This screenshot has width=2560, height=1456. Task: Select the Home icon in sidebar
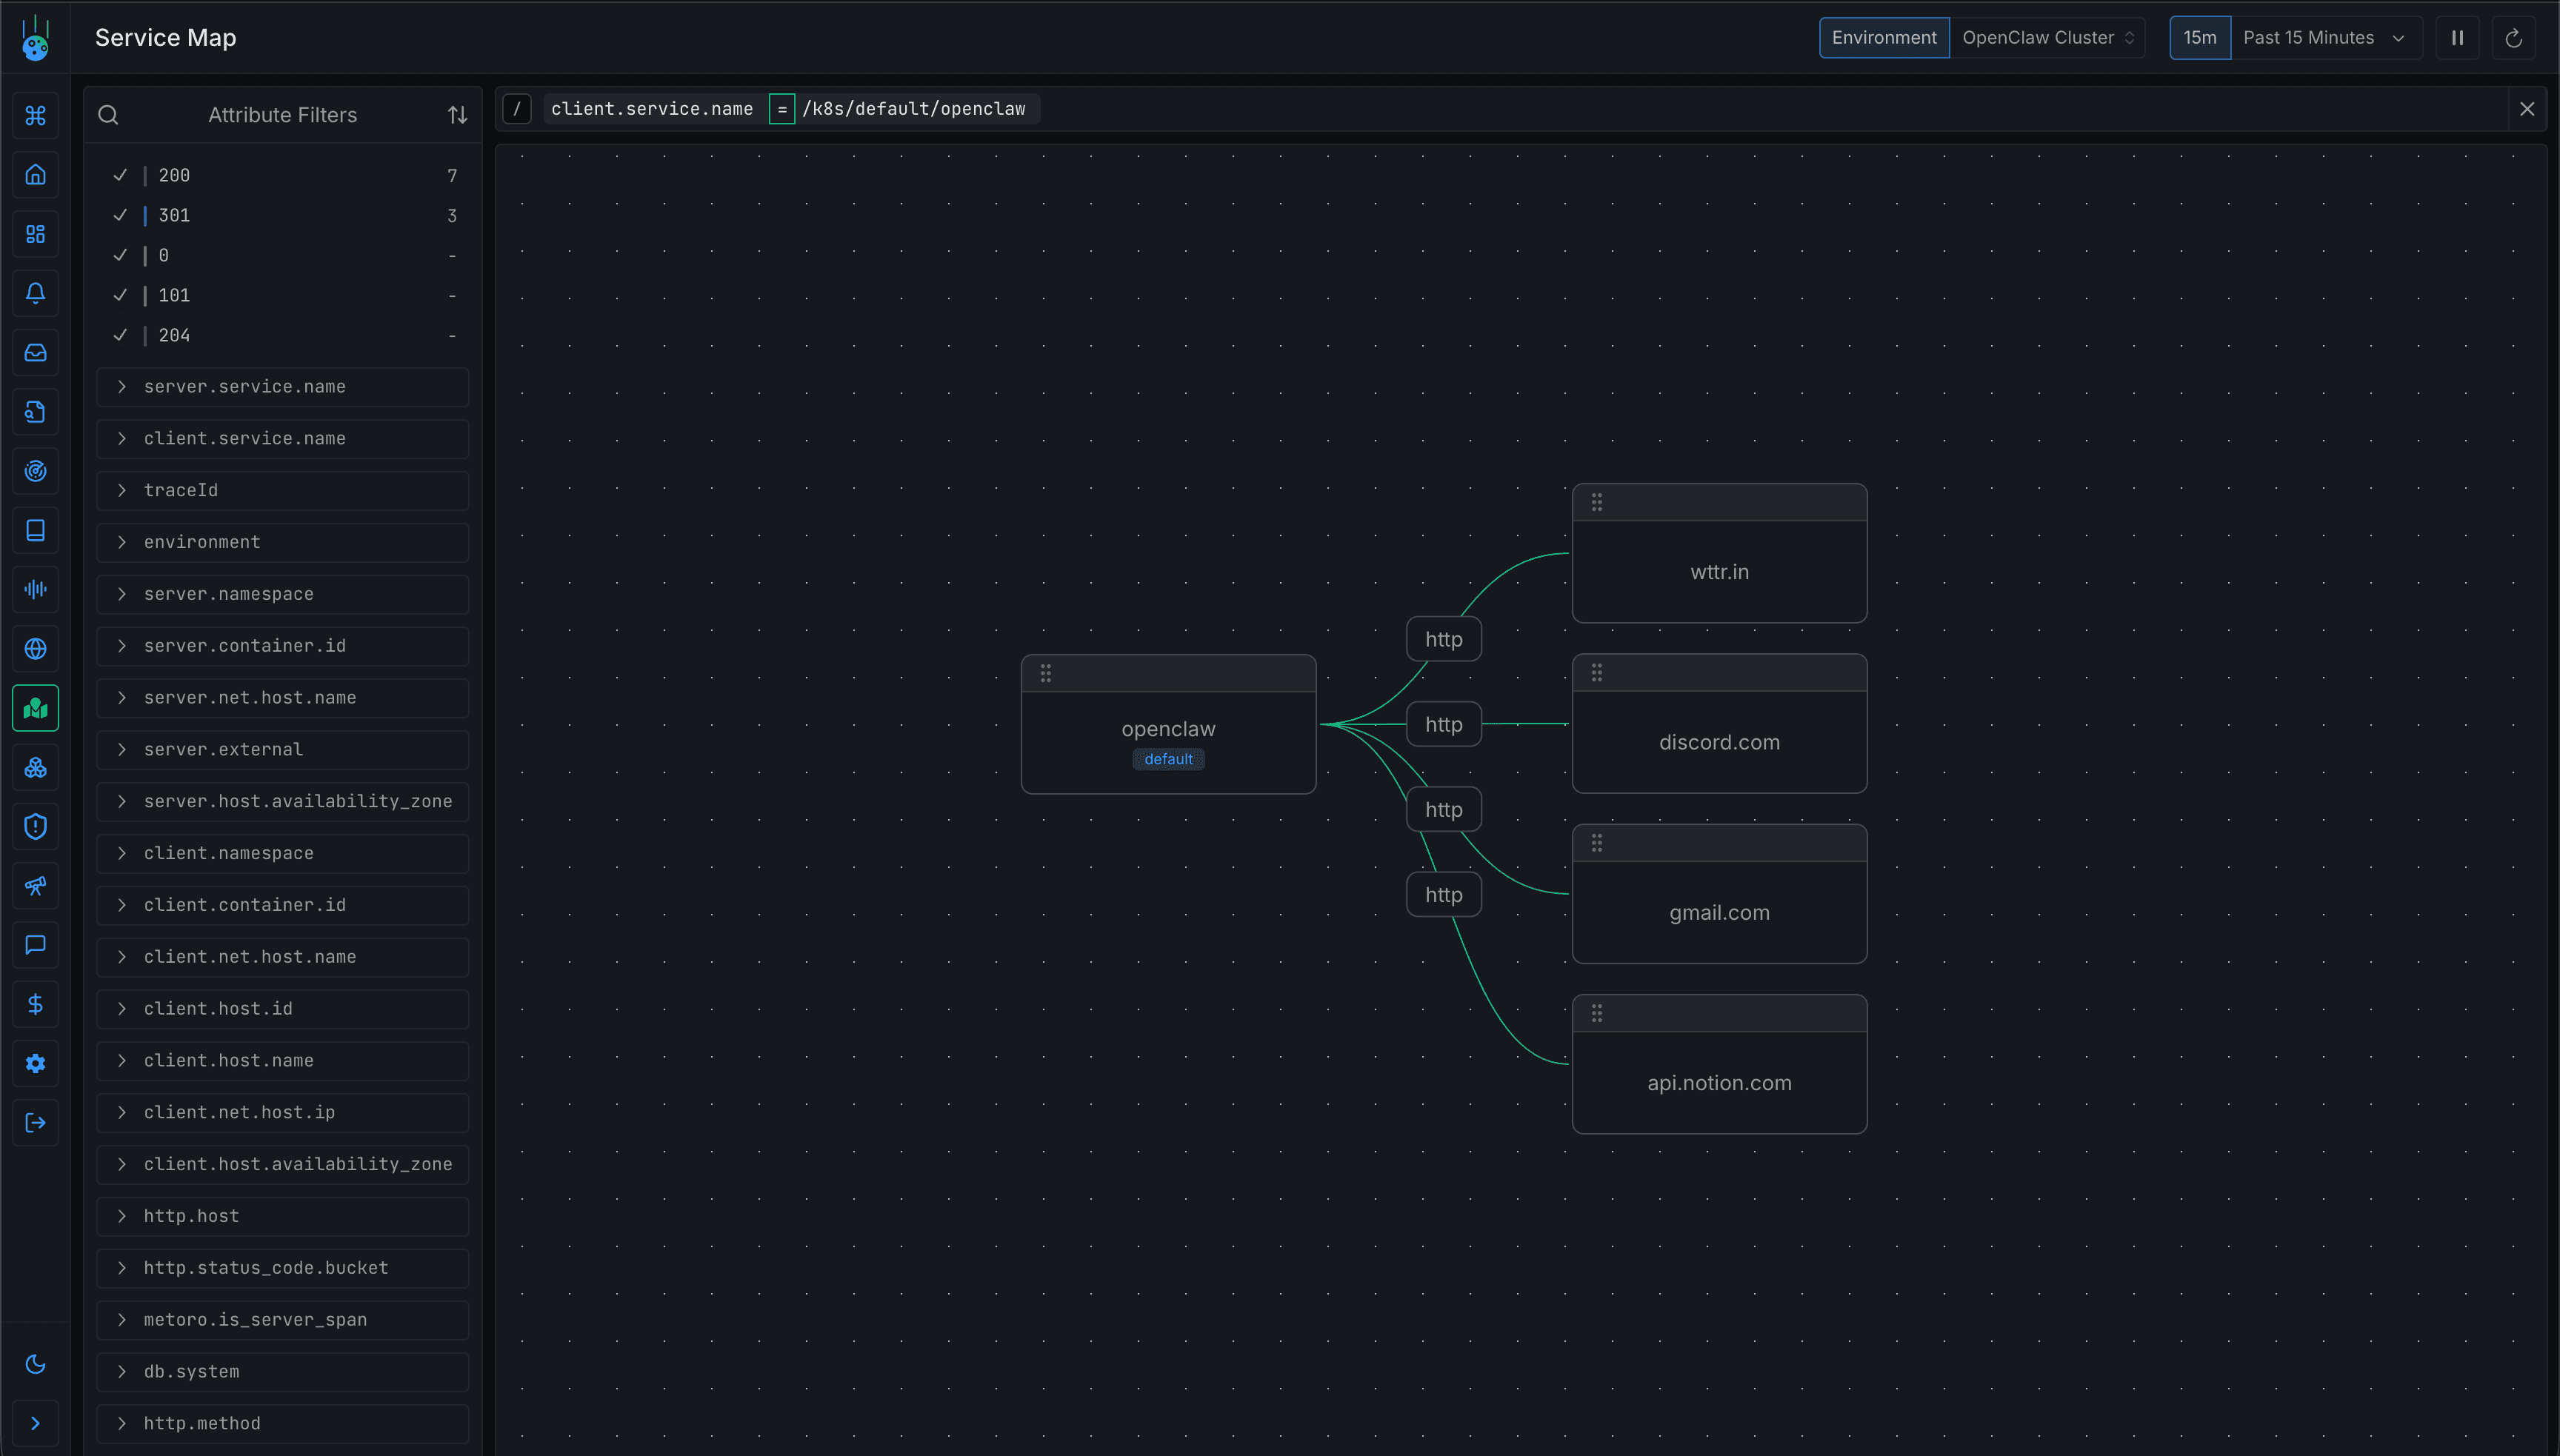click(x=36, y=175)
